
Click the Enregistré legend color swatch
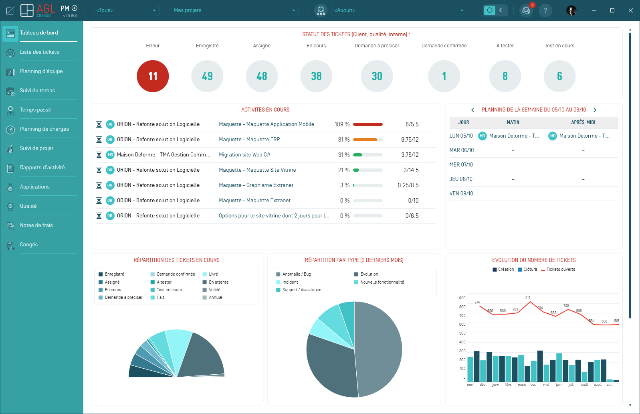pos(101,274)
